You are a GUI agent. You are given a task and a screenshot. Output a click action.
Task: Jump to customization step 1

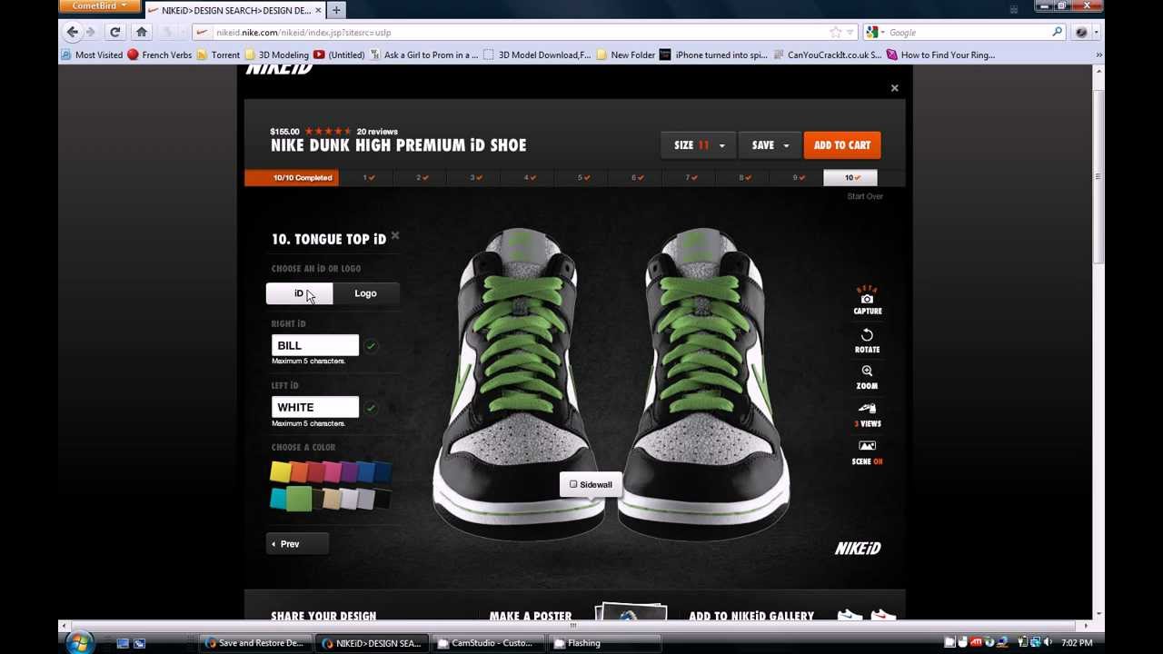click(x=369, y=178)
